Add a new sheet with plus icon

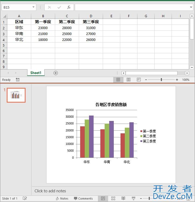(56, 73)
